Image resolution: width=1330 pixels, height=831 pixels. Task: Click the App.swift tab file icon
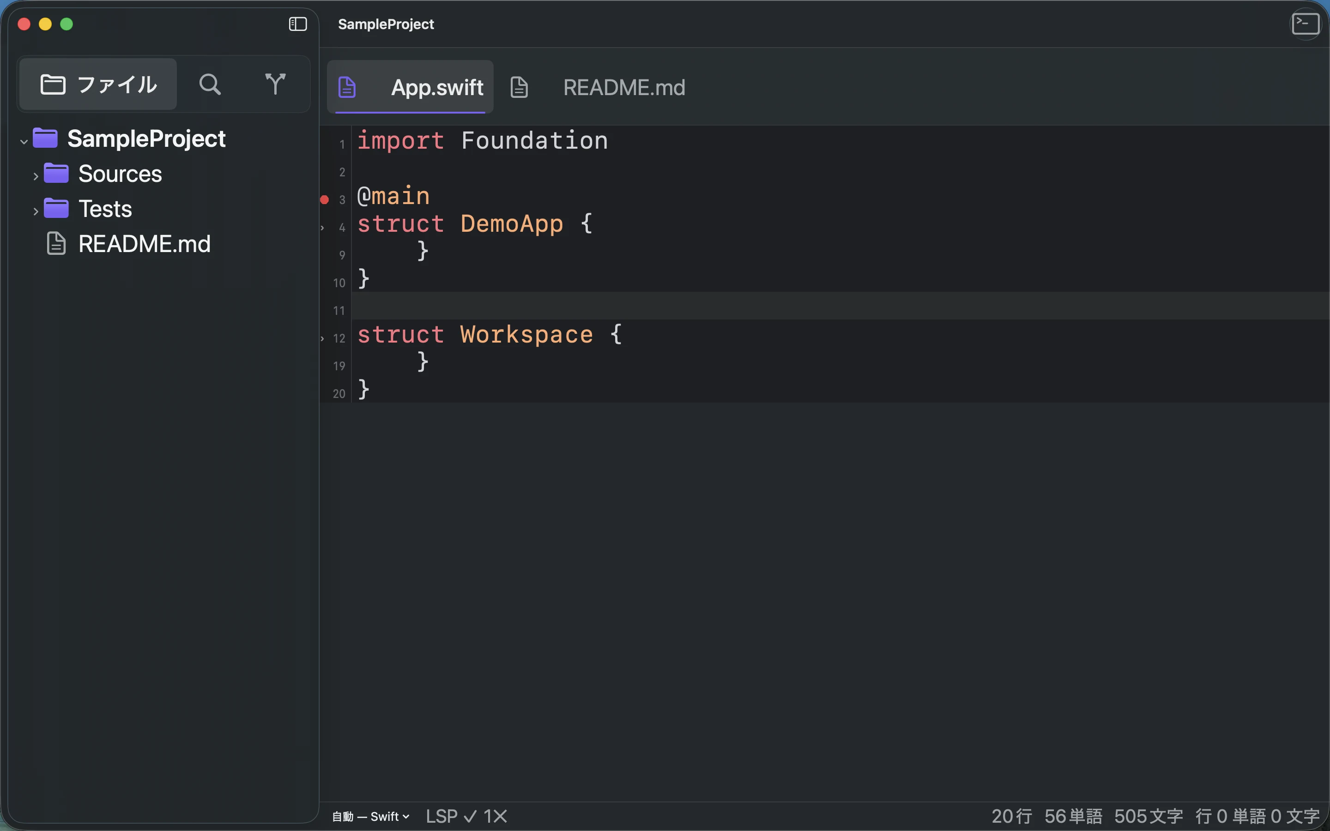347,87
